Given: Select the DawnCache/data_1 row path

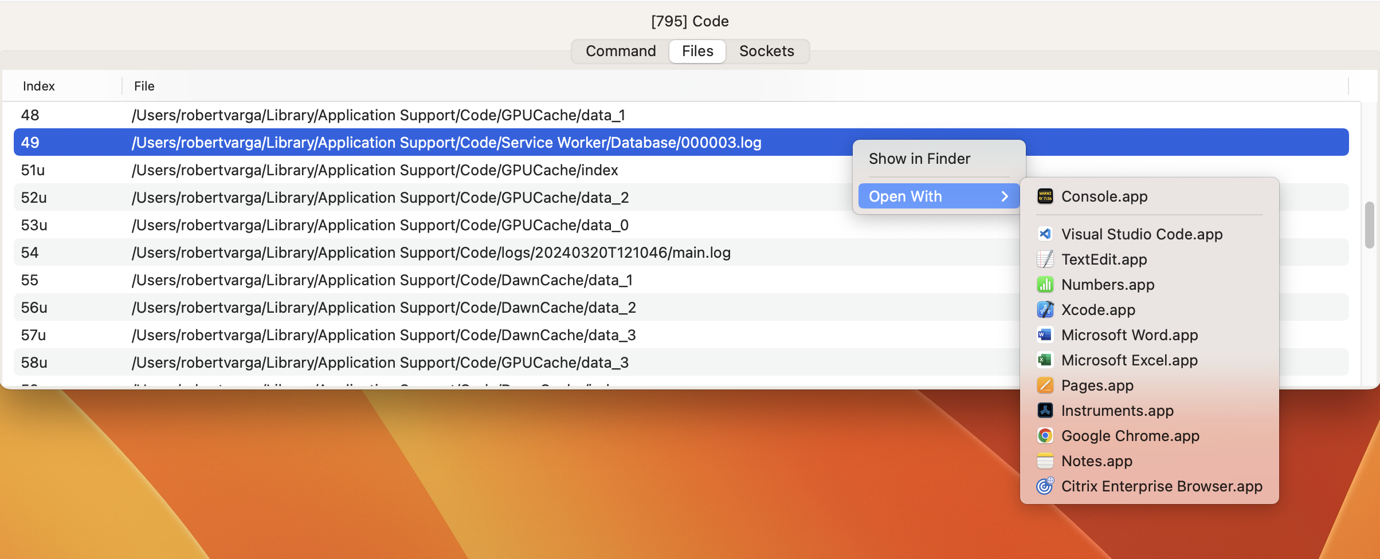Looking at the screenshot, I should click(382, 280).
